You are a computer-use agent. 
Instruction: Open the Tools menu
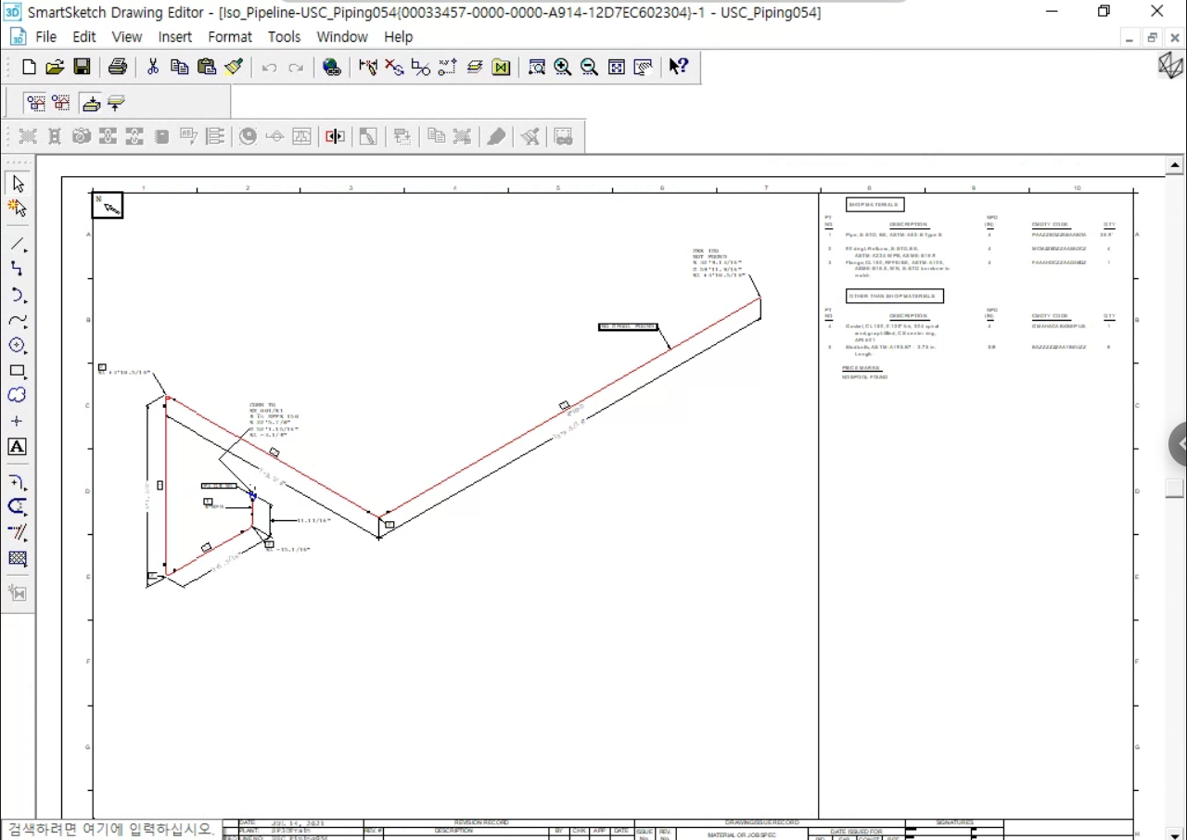tap(285, 37)
